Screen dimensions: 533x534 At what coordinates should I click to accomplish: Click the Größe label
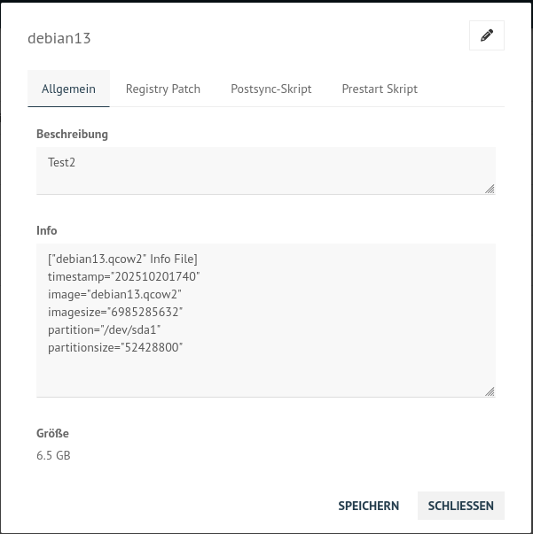pyautogui.click(x=52, y=434)
